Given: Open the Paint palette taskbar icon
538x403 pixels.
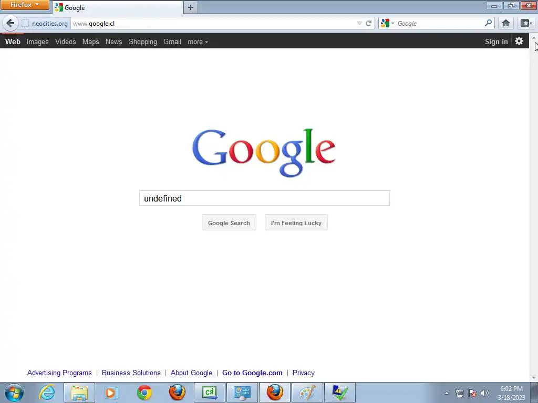Looking at the screenshot, I should [x=307, y=393].
